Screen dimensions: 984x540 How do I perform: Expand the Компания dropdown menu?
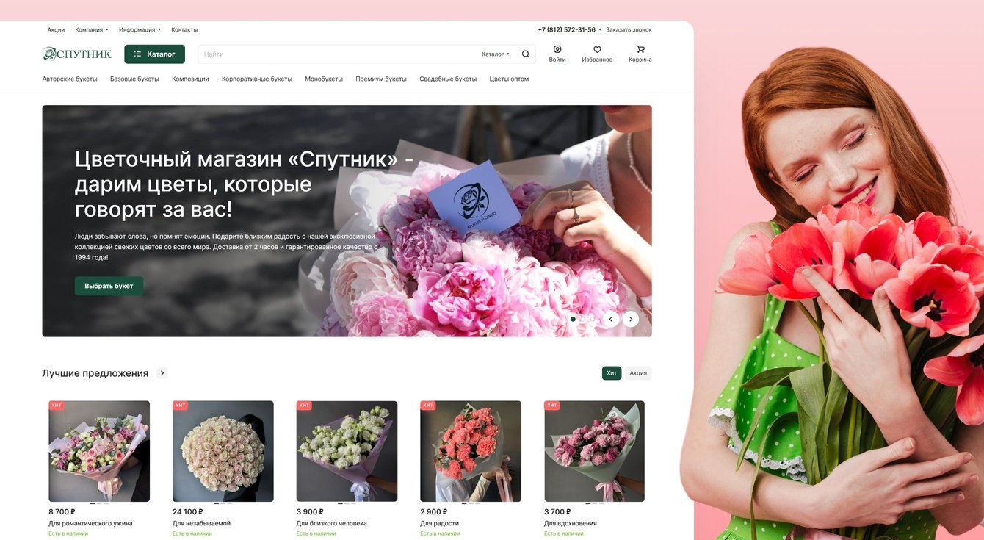tap(92, 30)
